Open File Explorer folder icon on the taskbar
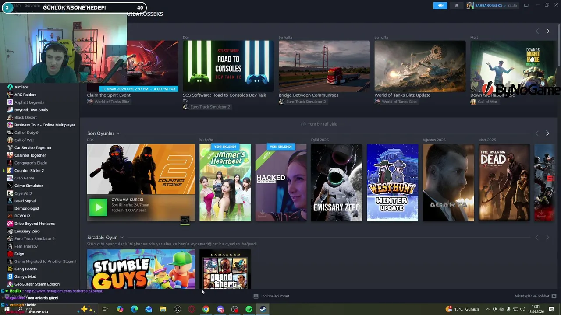Viewport: 561px width, 315px height. tap(163, 309)
